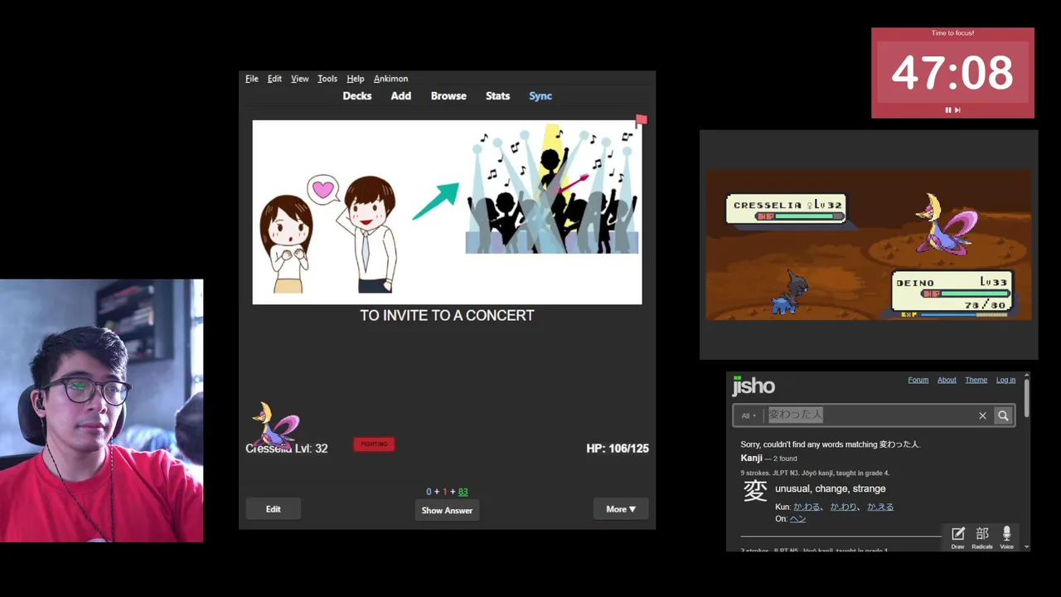Click Add in Anki toolbar
This screenshot has height=597, width=1061.
(x=401, y=96)
